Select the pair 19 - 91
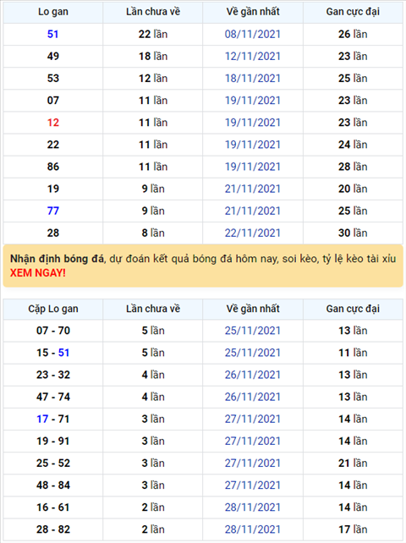 point(53,442)
